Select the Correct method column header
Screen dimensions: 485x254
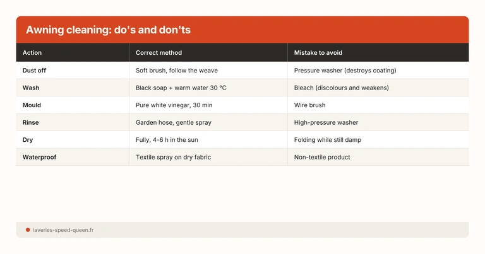pyautogui.click(x=159, y=53)
